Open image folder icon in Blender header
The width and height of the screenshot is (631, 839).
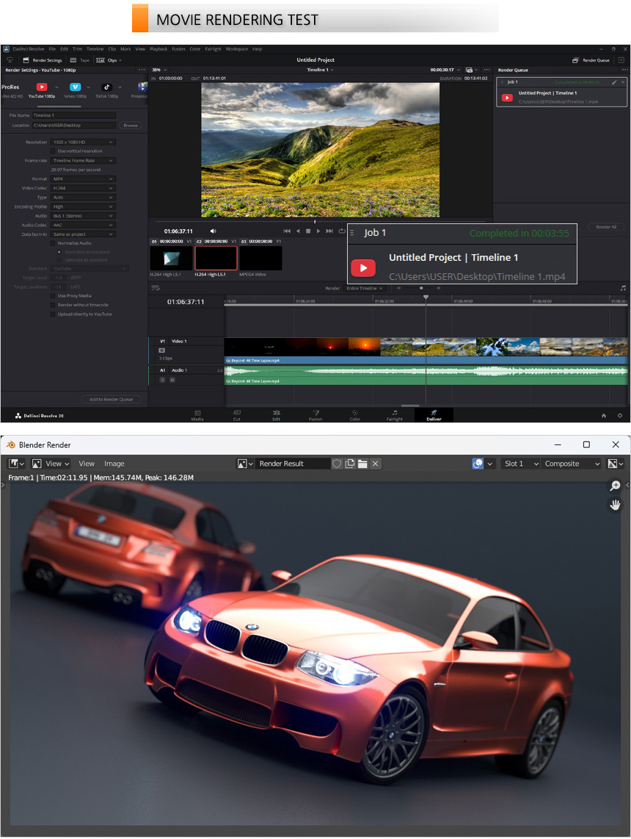coord(362,464)
